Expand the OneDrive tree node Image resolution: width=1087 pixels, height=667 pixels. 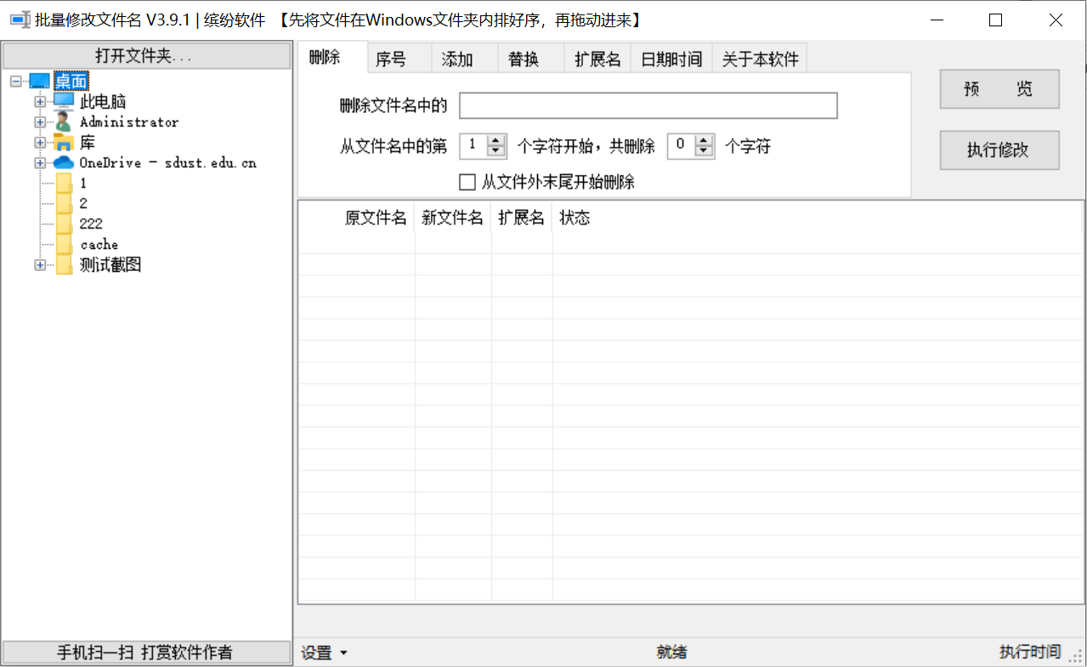[40, 162]
